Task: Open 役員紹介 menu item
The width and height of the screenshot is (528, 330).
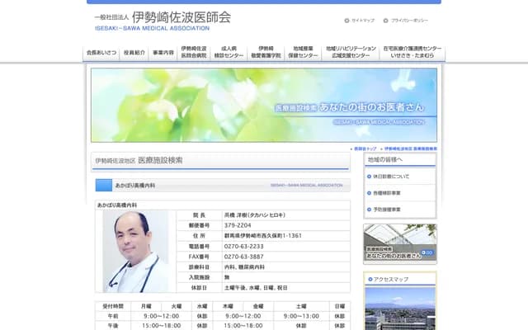Action: tap(134, 53)
